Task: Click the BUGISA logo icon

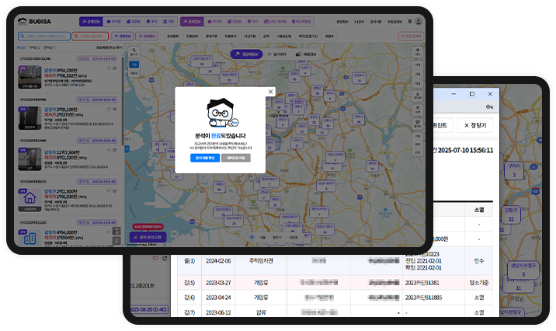Action: click(26, 21)
